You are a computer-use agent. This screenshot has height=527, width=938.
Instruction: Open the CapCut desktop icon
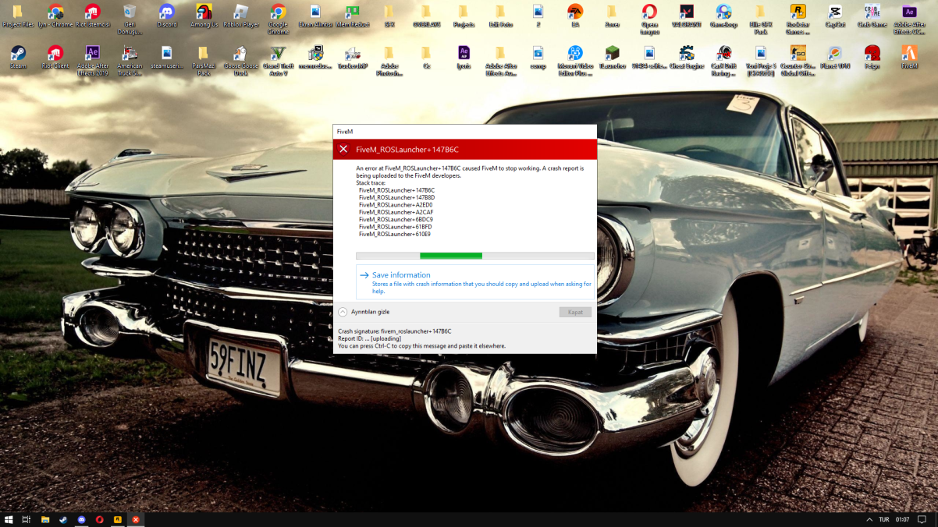tap(835, 16)
